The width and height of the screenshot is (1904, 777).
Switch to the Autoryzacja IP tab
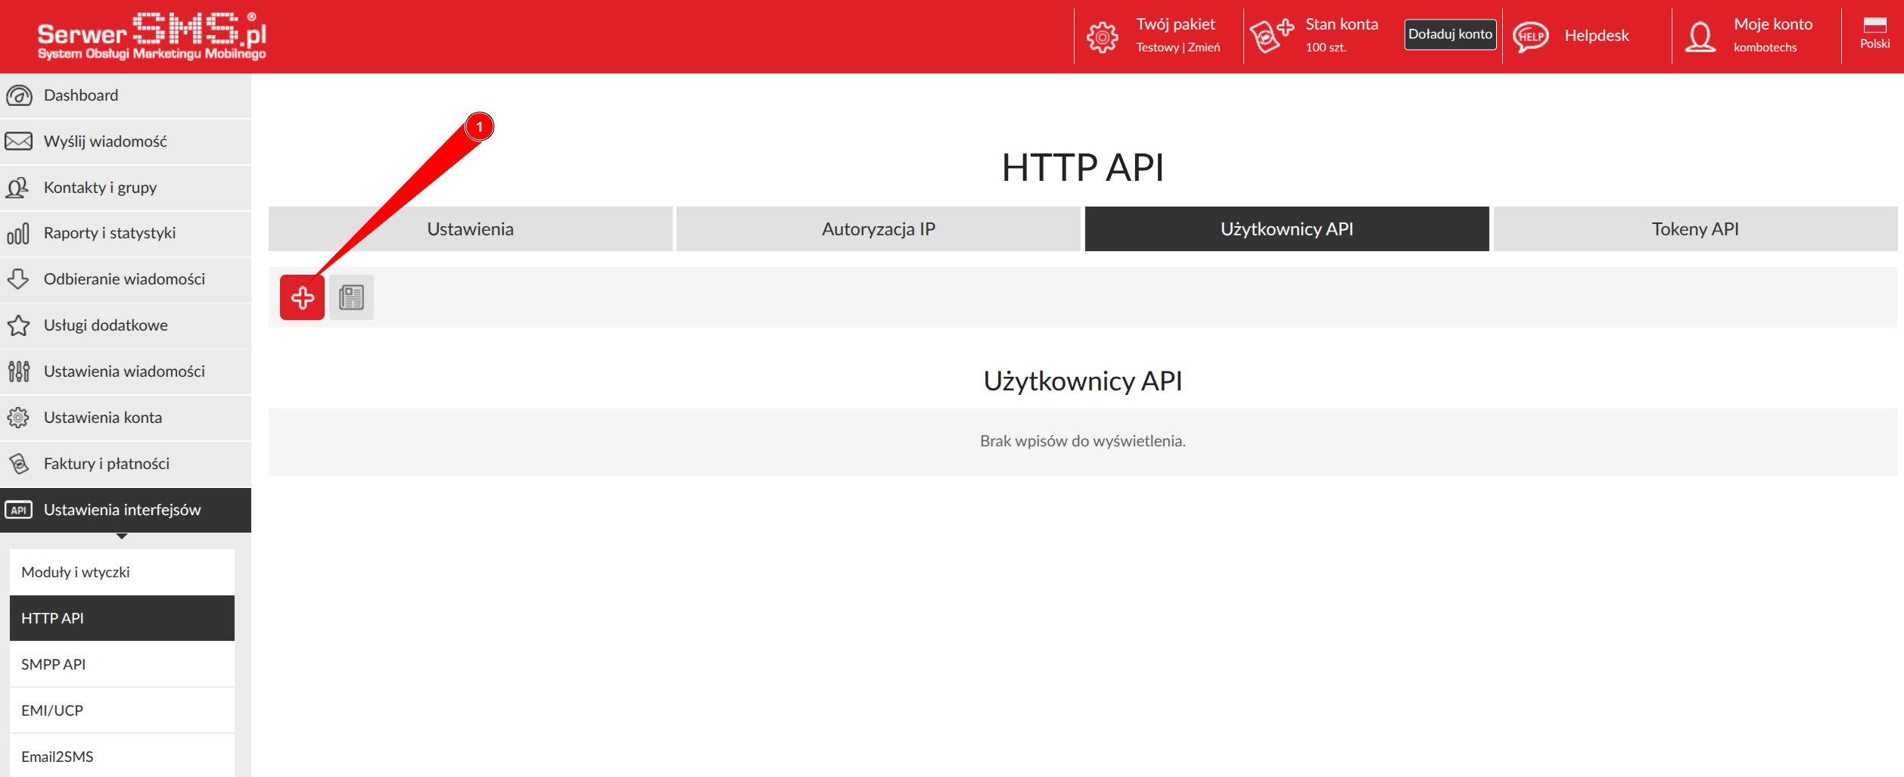(x=878, y=229)
